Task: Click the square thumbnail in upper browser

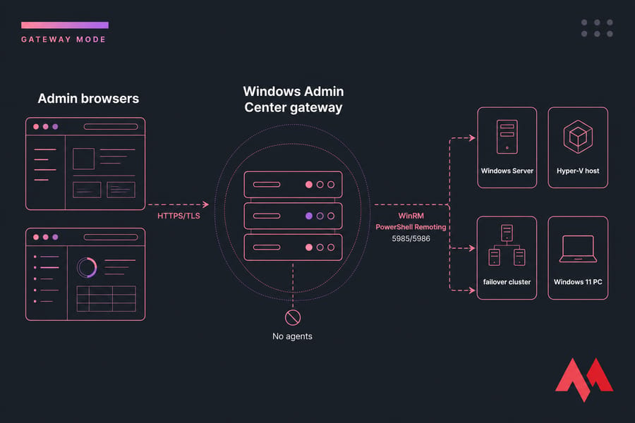Action: click(x=83, y=159)
